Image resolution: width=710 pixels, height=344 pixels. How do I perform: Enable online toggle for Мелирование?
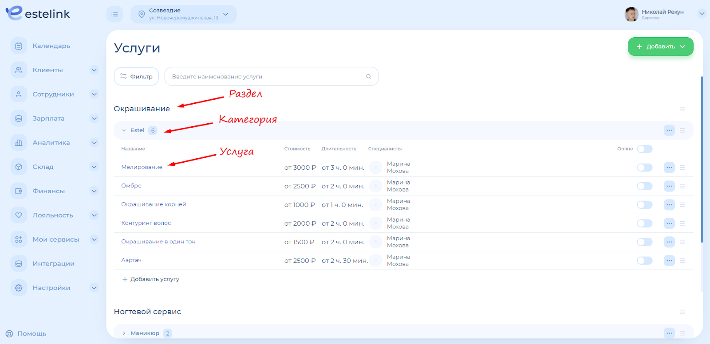point(644,168)
